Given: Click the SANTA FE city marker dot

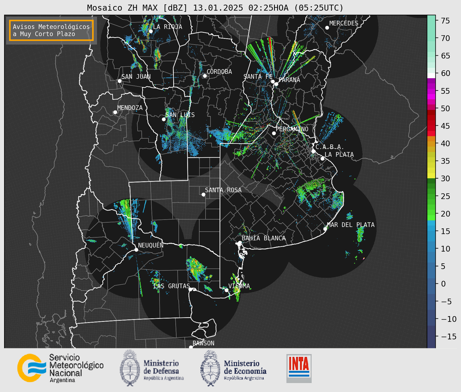Looking at the screenshot, I should (x=273, y=82).
